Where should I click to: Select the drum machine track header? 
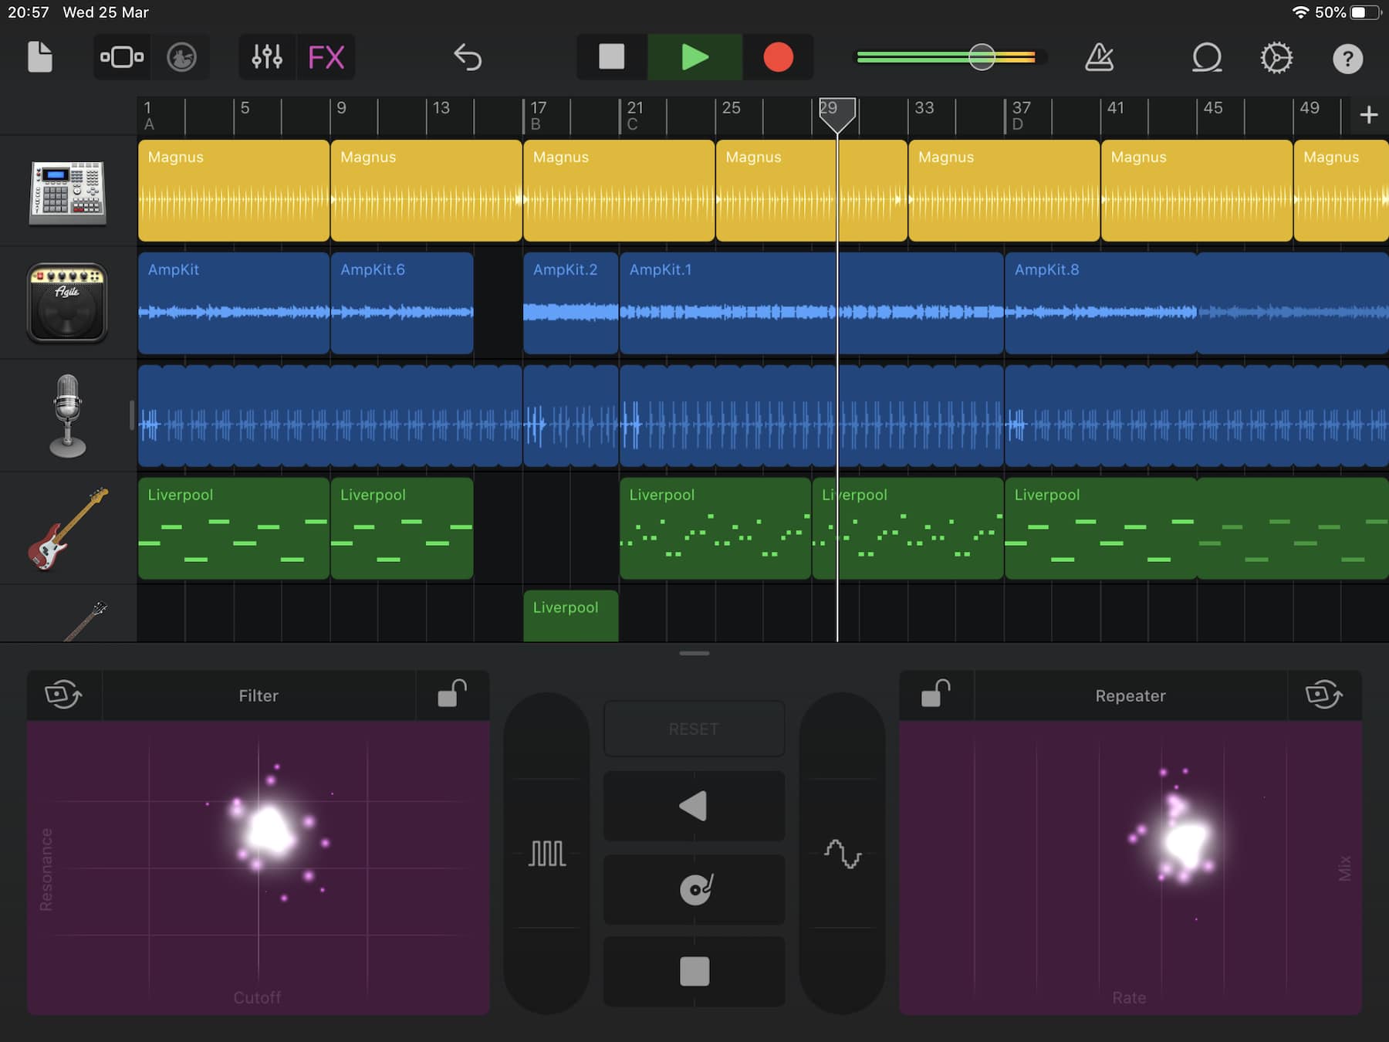(68, 191)
